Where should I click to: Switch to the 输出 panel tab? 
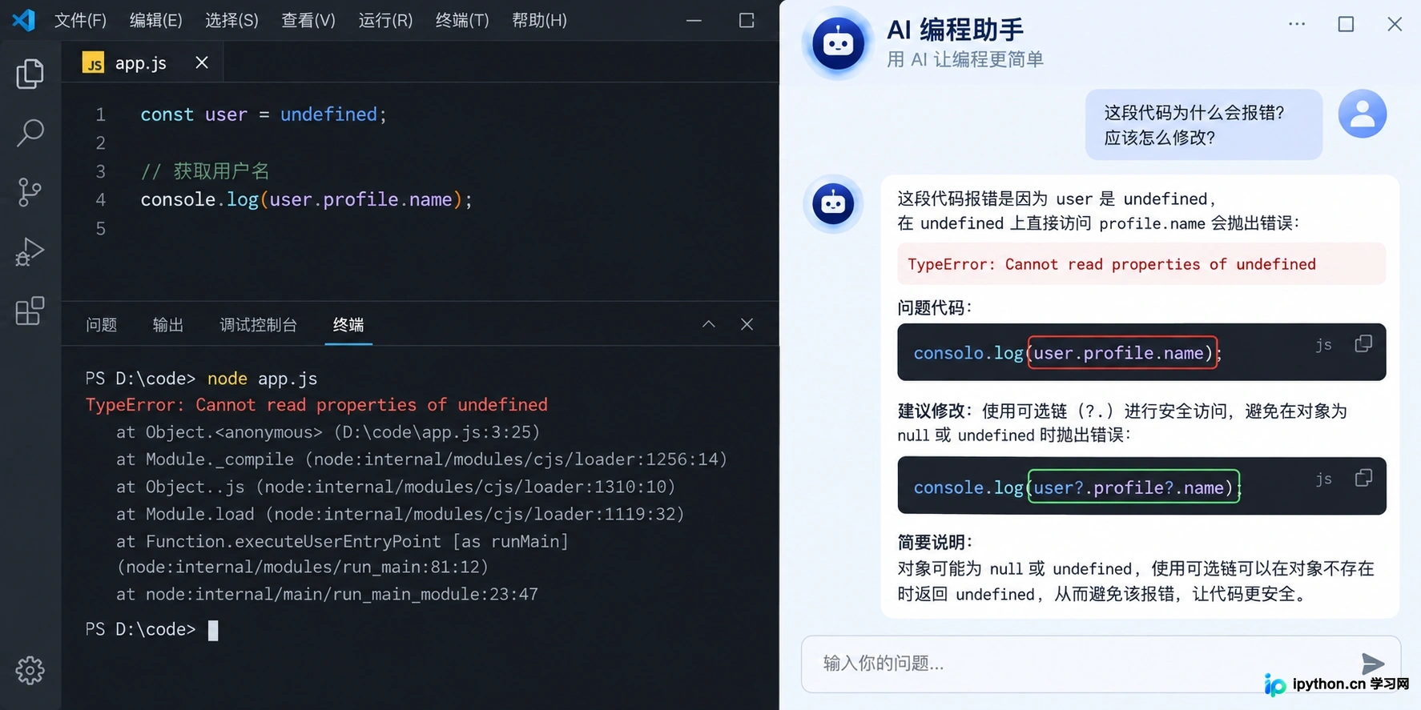(x=168, y=324)
